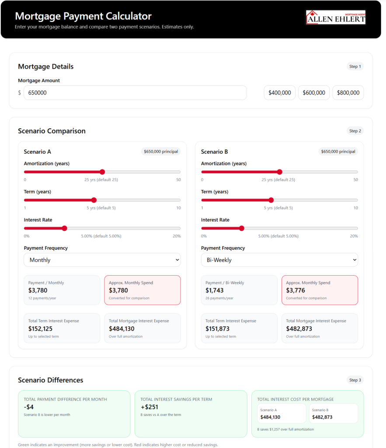The image size is (386, 448).
Task: Click the Mortgage Amount input field
Action: (x=135, y=93)
